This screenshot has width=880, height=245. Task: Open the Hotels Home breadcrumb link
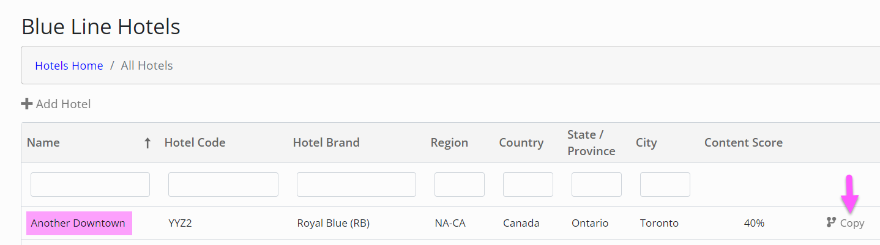(x=69, y=65)
